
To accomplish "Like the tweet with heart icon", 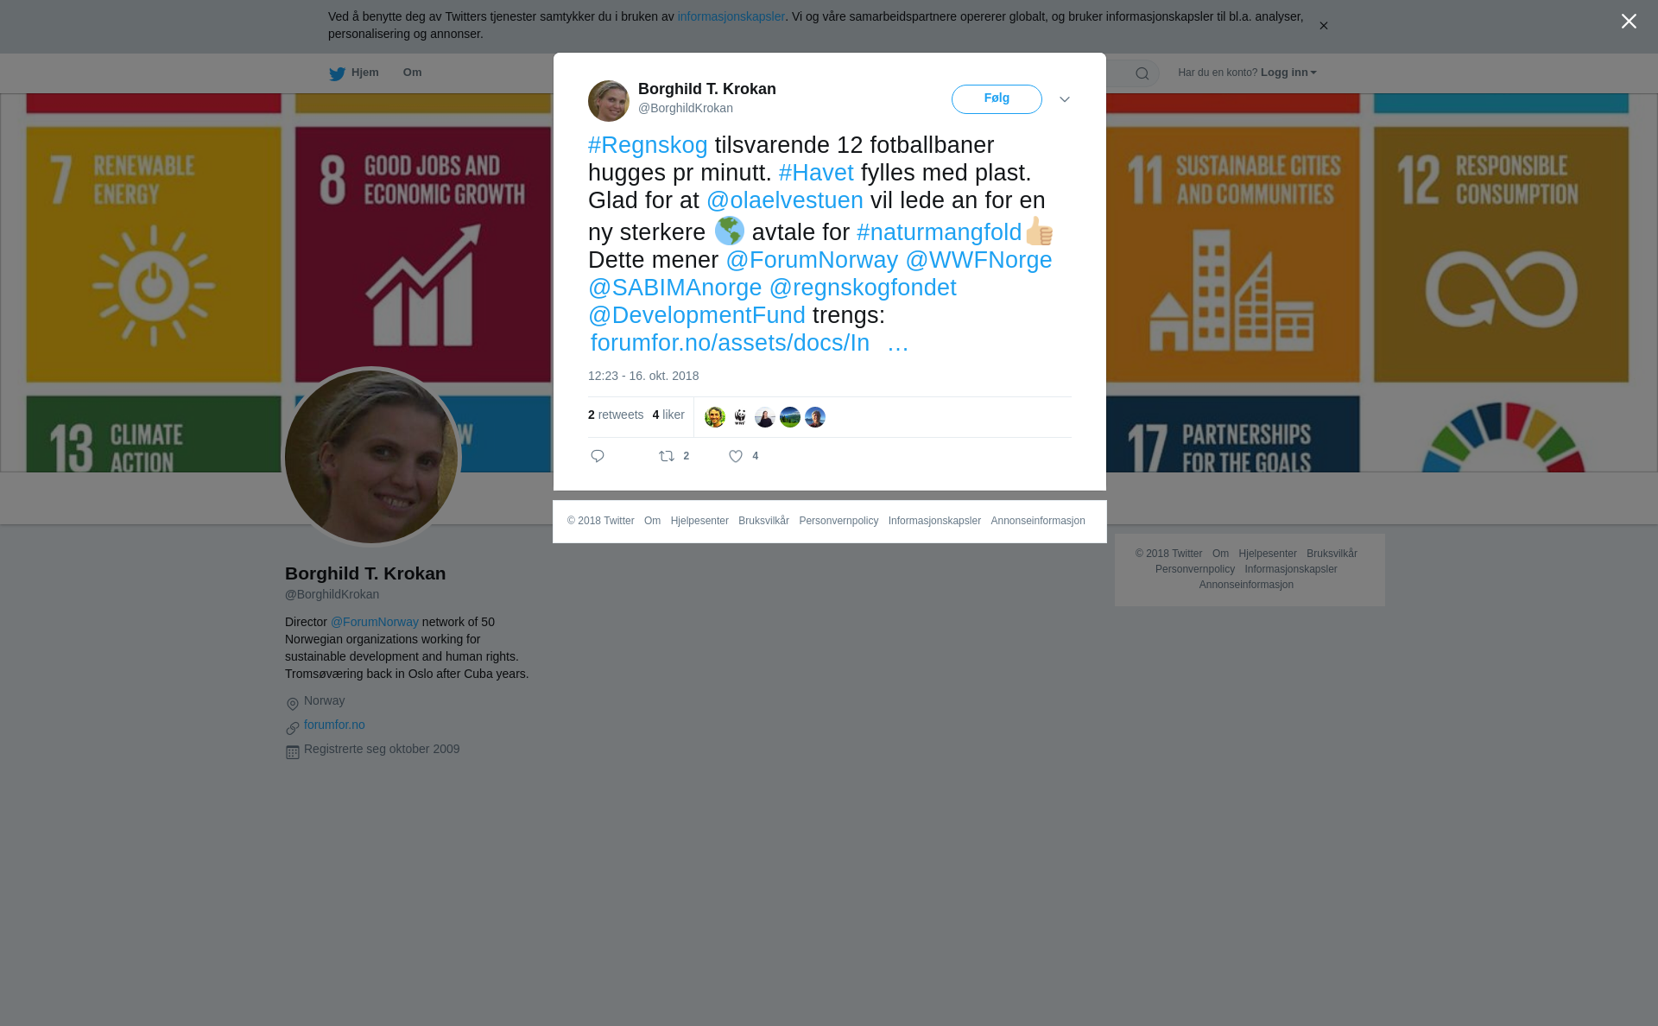I will pos(736,456).
